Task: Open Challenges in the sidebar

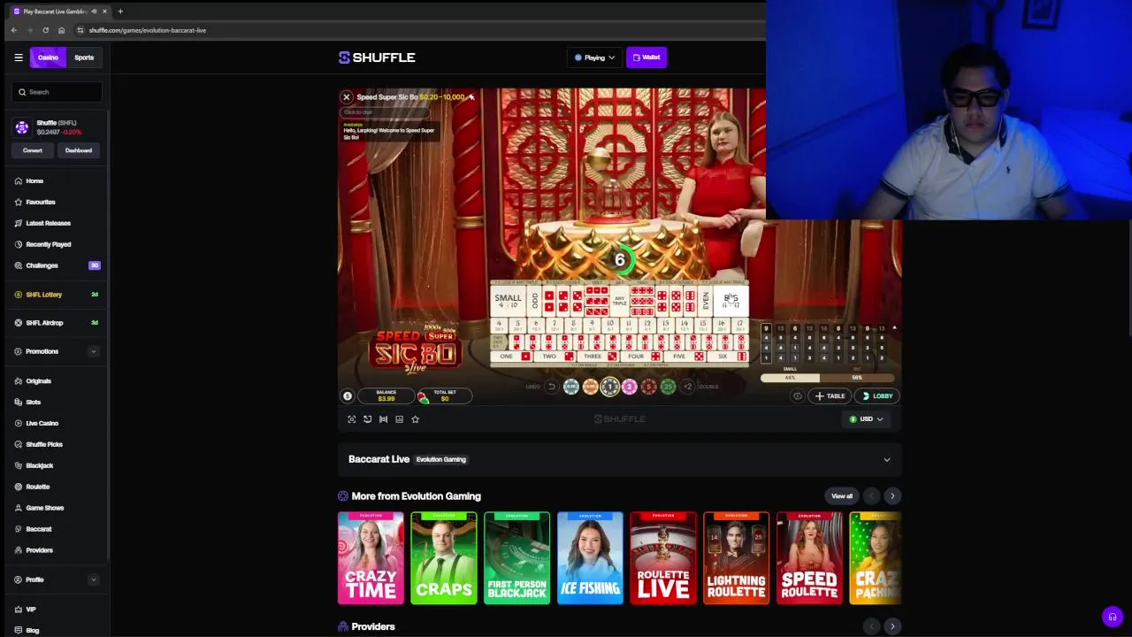Action: click(42, 265)
